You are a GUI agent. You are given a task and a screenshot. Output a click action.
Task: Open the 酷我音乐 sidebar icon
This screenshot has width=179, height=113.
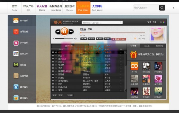pyautogui.click(x=16, y=98)
